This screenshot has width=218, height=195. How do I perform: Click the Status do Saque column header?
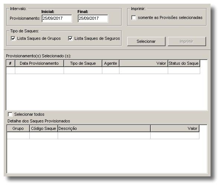tap(184, 63)
